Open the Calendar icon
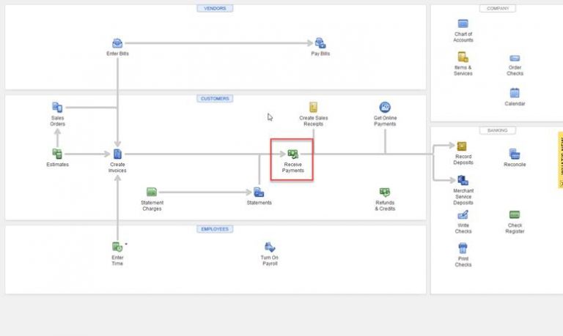 tap(515, 93)
